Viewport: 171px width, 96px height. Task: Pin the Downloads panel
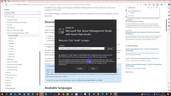[x=157, y=8]
